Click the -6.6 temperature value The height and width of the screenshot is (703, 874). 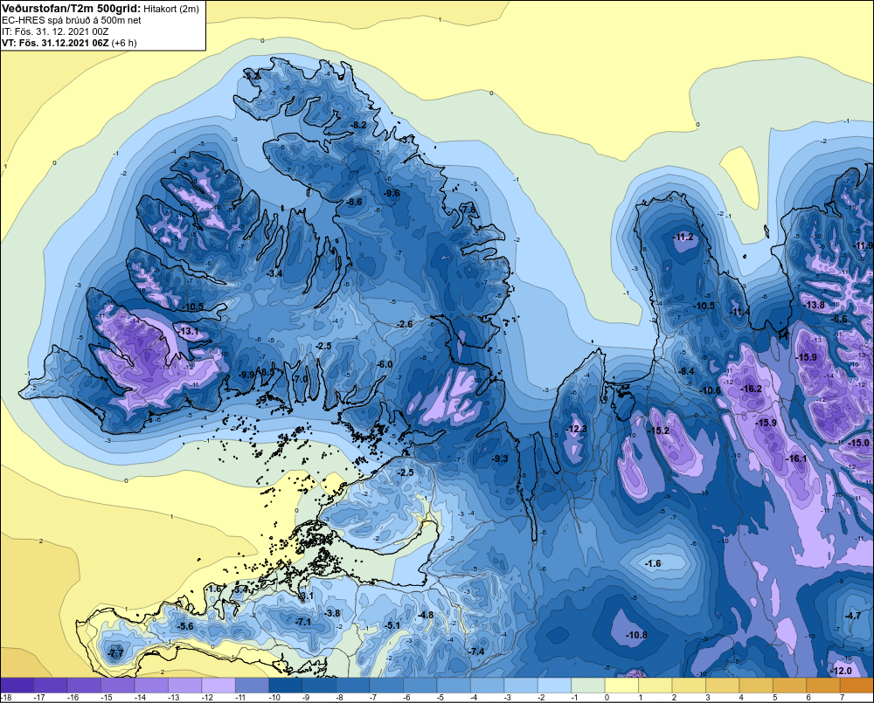839,320
